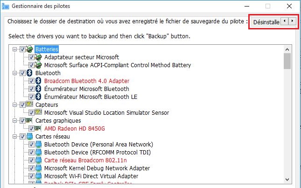Screen dimensions: 301x188
Task: Click the Batteries category icon
Action: tap(29, 49)
